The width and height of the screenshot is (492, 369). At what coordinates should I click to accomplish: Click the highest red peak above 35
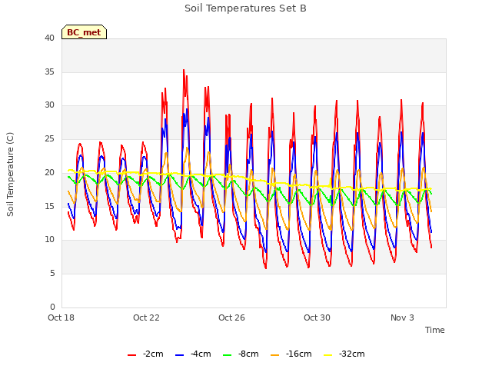click(x=184, y=70)
